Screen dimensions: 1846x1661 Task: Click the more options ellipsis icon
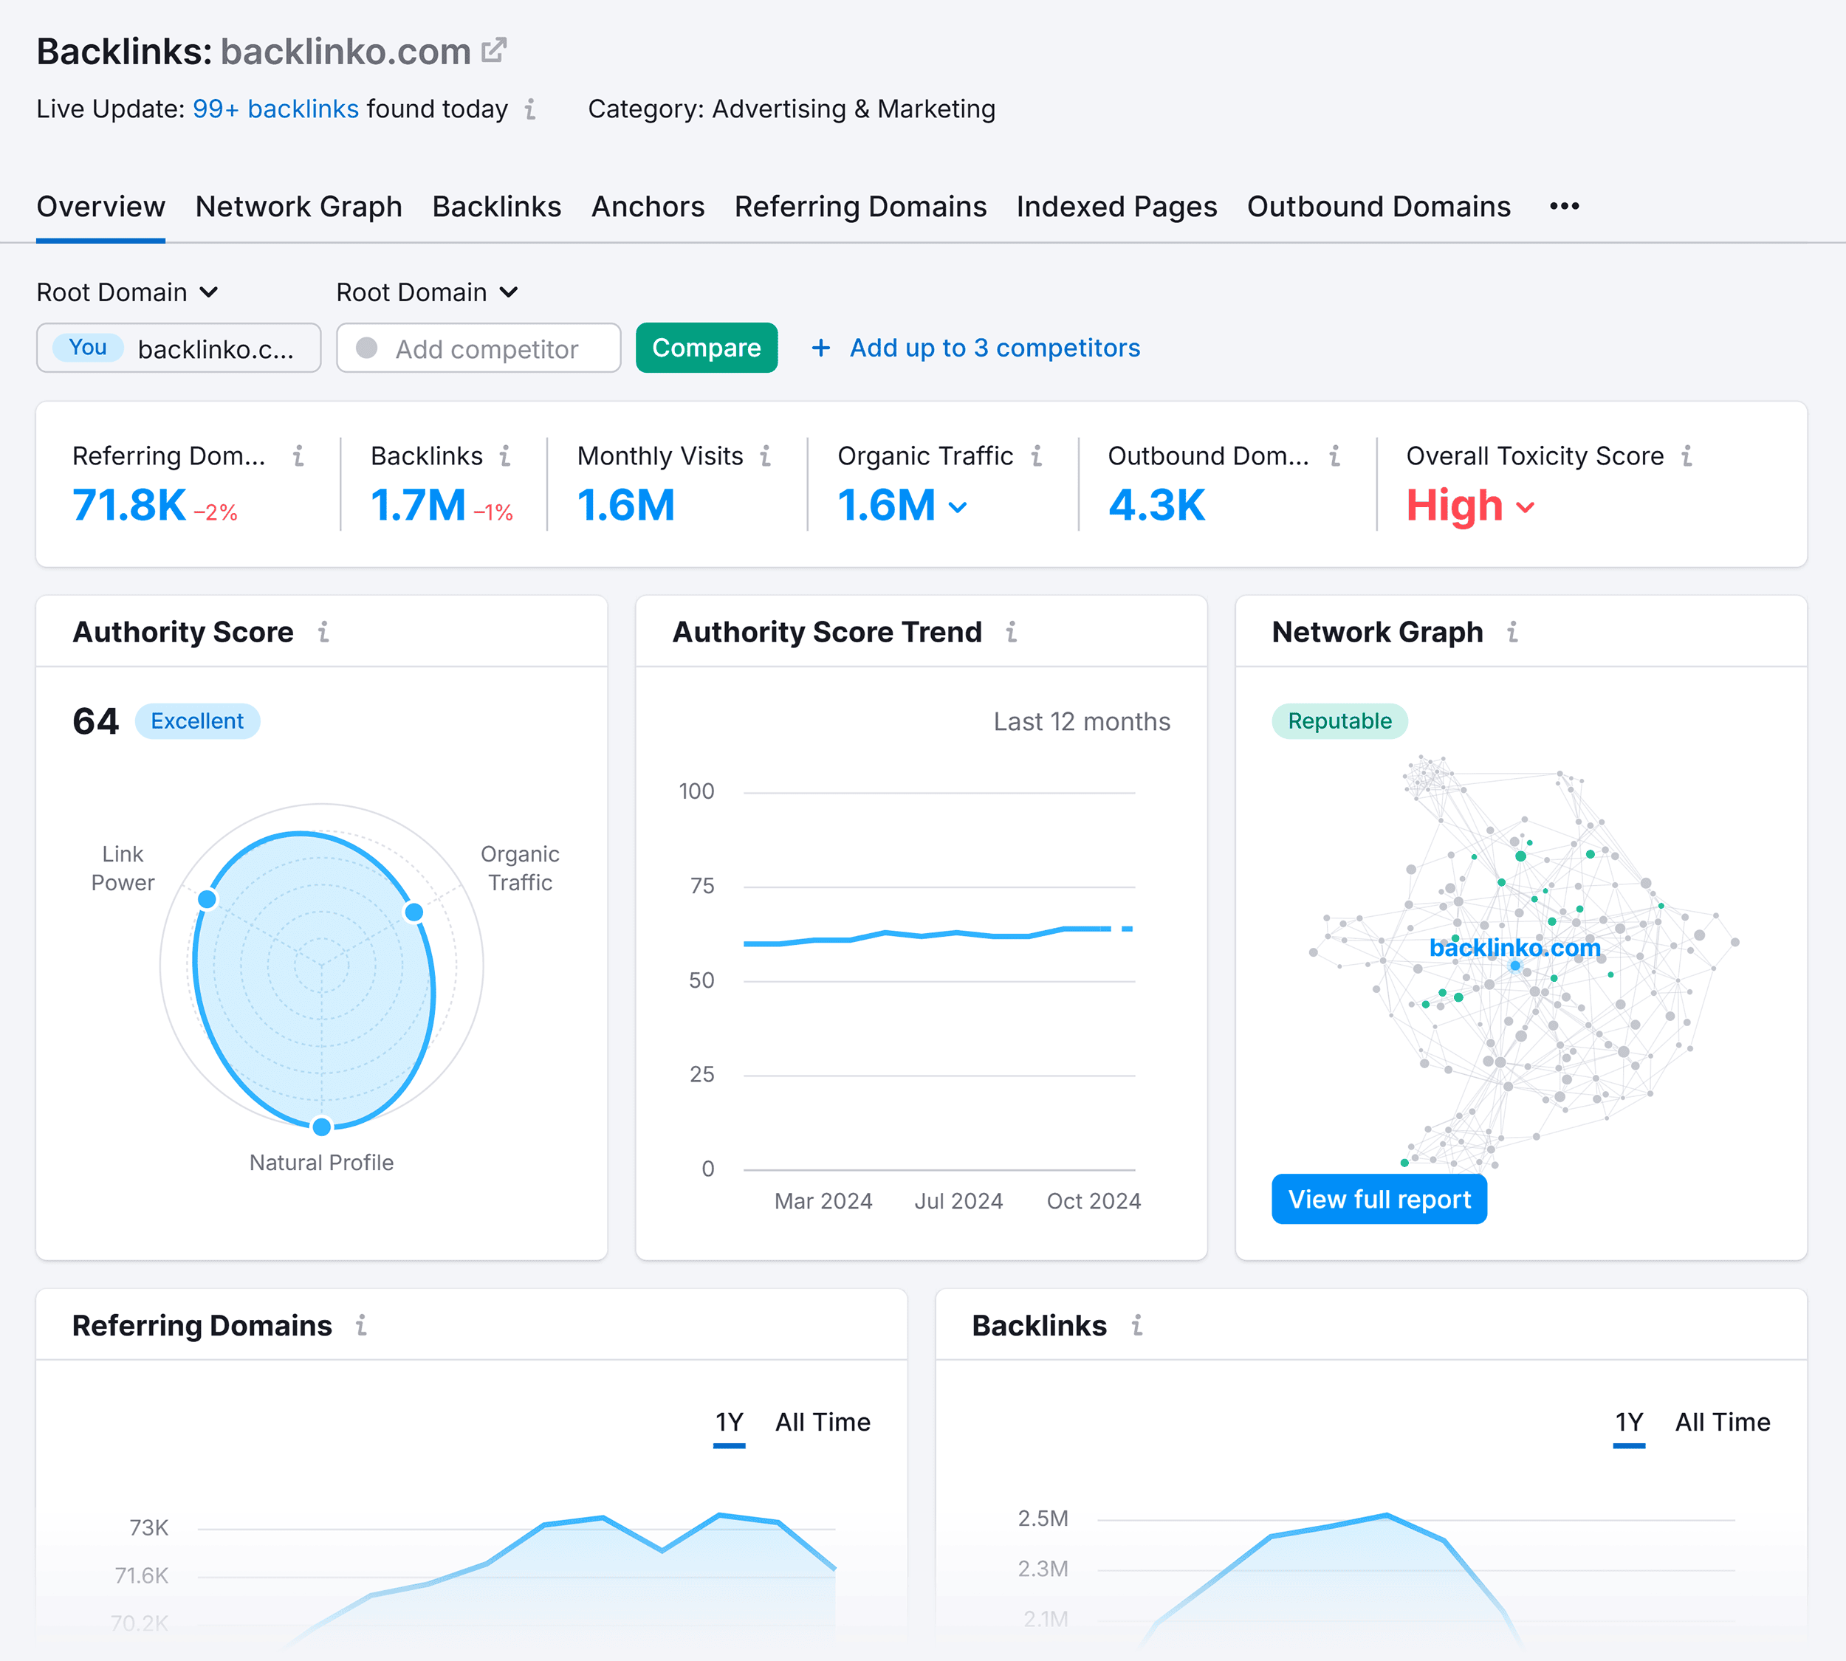(1565, 204)
